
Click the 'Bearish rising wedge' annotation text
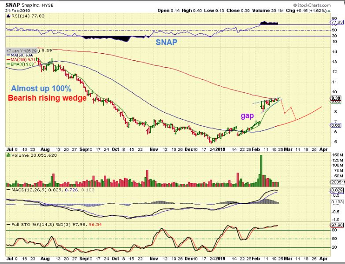(x=47, y=98)
